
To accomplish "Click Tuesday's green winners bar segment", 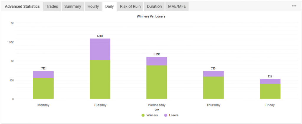I will pyautogui.click(x=100, y=79).
